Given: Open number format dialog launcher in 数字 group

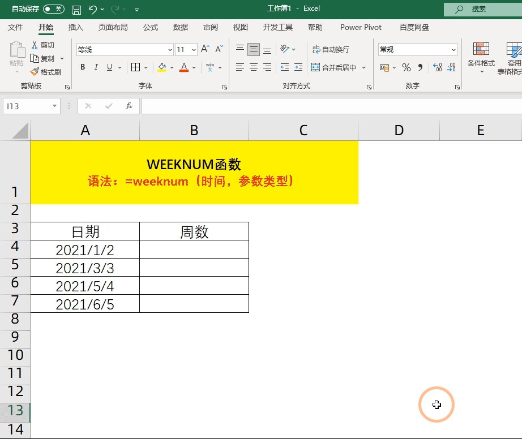Looking at the screenshot, I should (457, 87).
